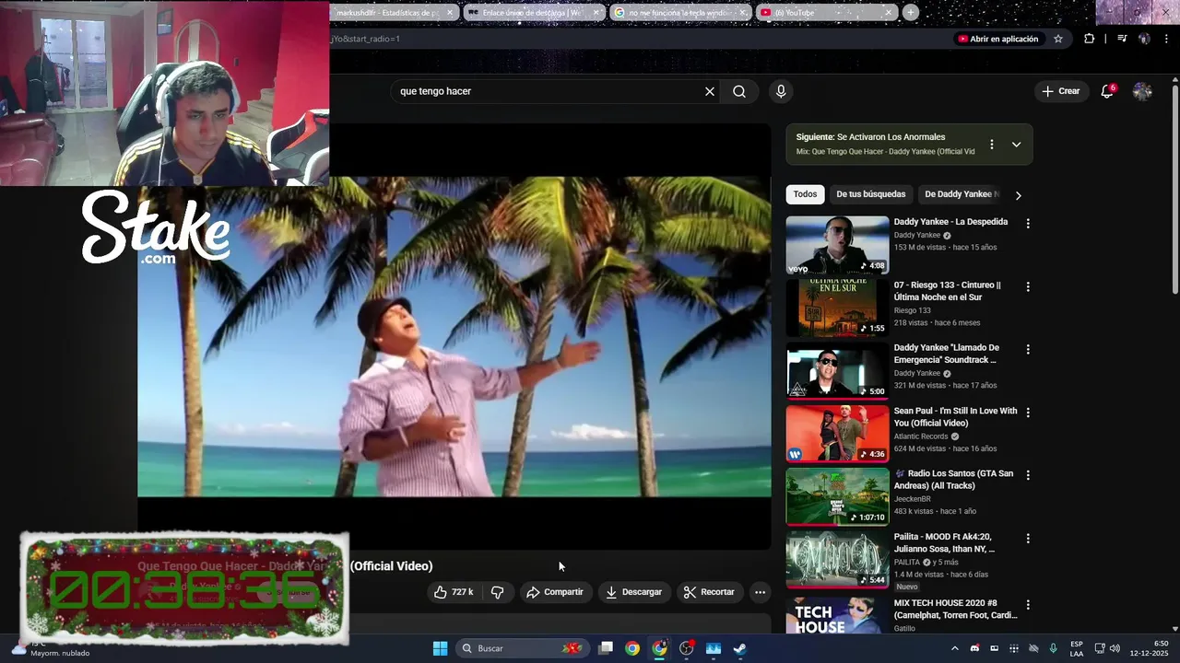The width and height of the screenshot is (1180, 663).
Task: Click the video player area
Action: click(x=454, y=337)
